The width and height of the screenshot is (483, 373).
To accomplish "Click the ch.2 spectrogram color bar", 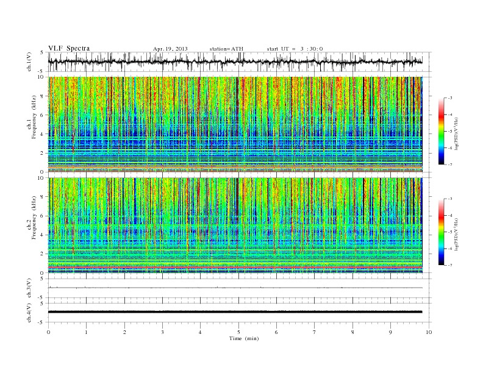I will [441, 232].
